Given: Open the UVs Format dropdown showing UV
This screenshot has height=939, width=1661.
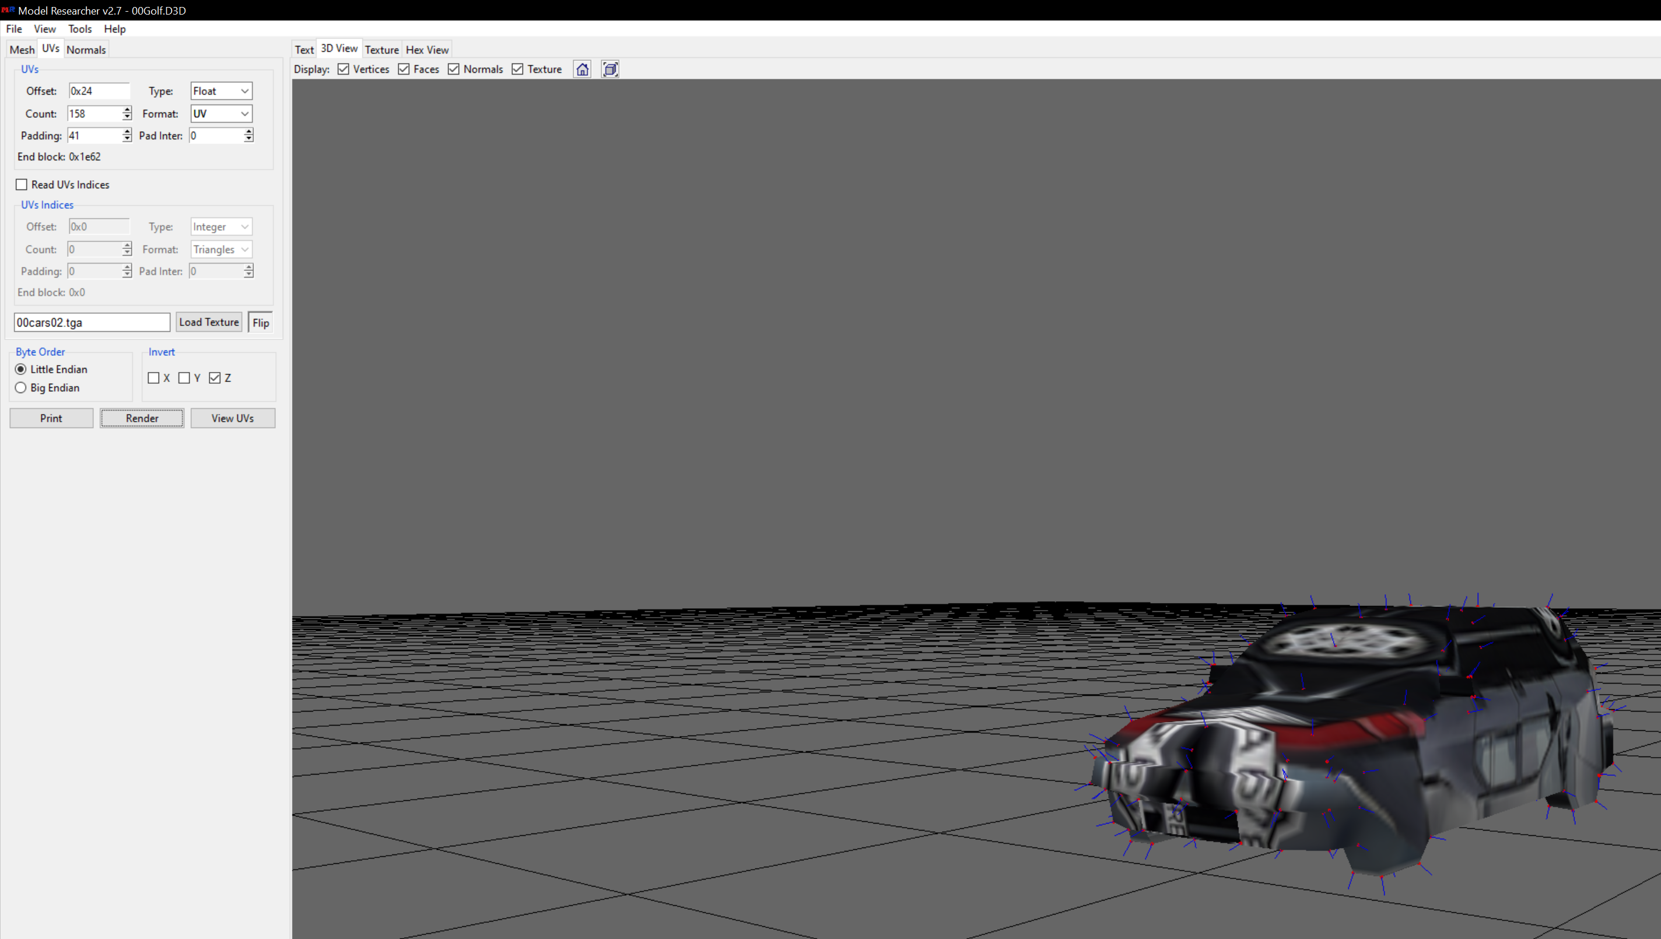Looking at the screenshot, I should (x=221, y=114).
